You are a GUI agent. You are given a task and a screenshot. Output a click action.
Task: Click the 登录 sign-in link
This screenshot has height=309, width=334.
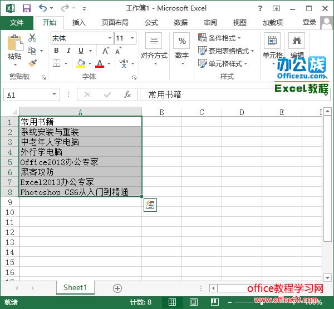pyautogui.click(x=310, y=22)
